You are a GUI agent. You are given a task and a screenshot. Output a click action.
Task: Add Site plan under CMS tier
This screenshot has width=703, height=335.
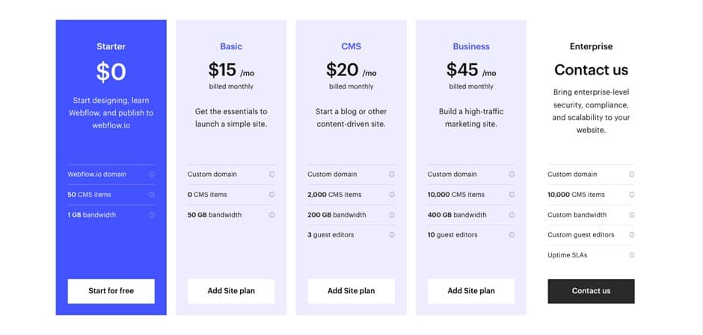[x=351, y=291]
